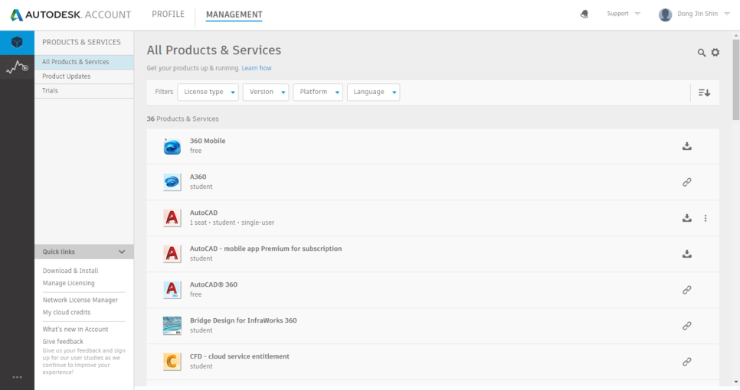Click the notifications bell icon

tap(584, 14)
